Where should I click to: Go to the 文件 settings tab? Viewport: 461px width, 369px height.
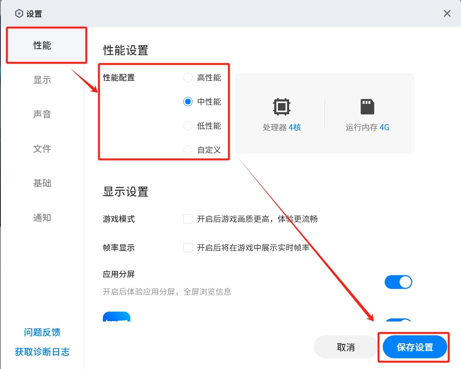coord(42,149)
